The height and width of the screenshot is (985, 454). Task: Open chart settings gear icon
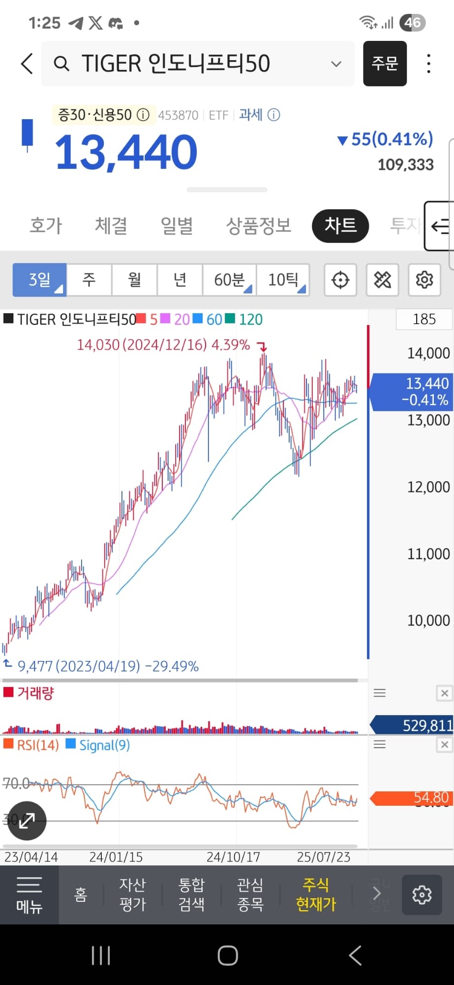(x=424, y=280)
